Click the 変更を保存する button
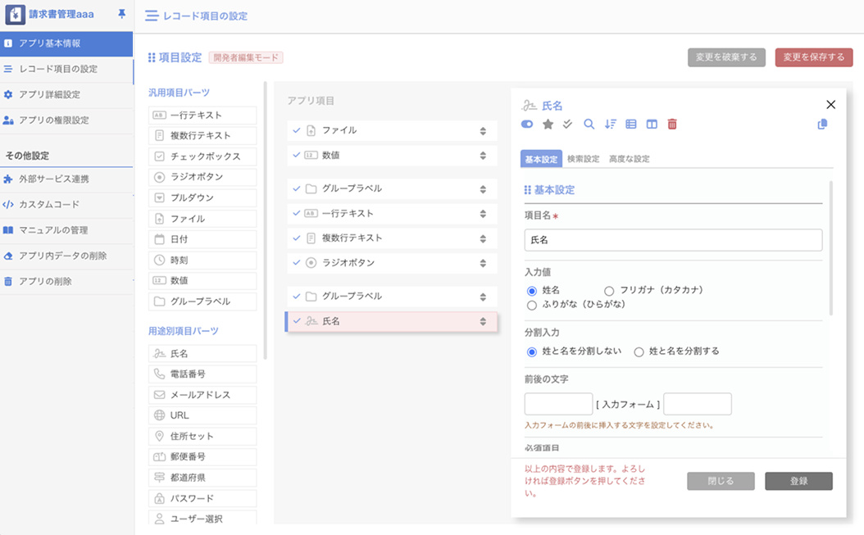 coord(814,57)
